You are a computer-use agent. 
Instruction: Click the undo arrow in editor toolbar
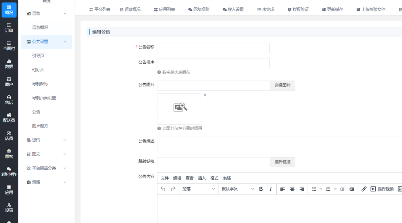coord(163,189)
